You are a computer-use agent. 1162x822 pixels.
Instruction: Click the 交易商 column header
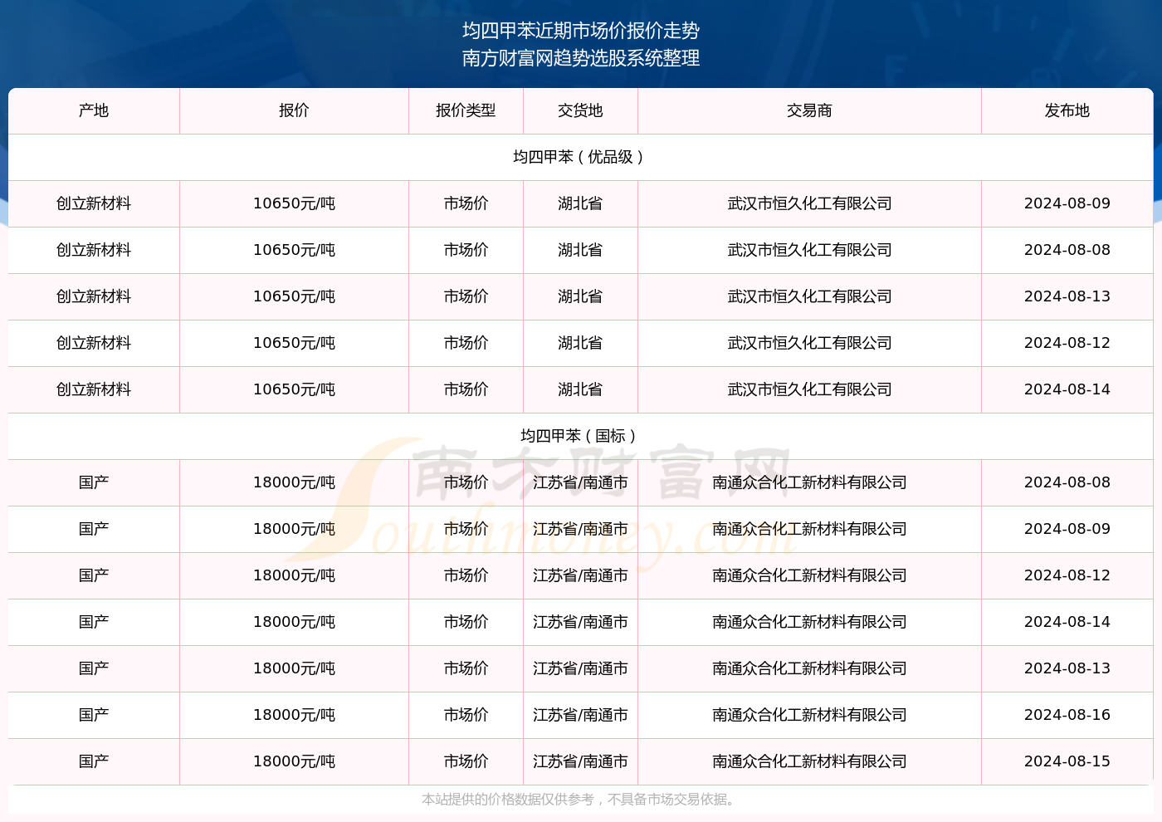[809, 110]
